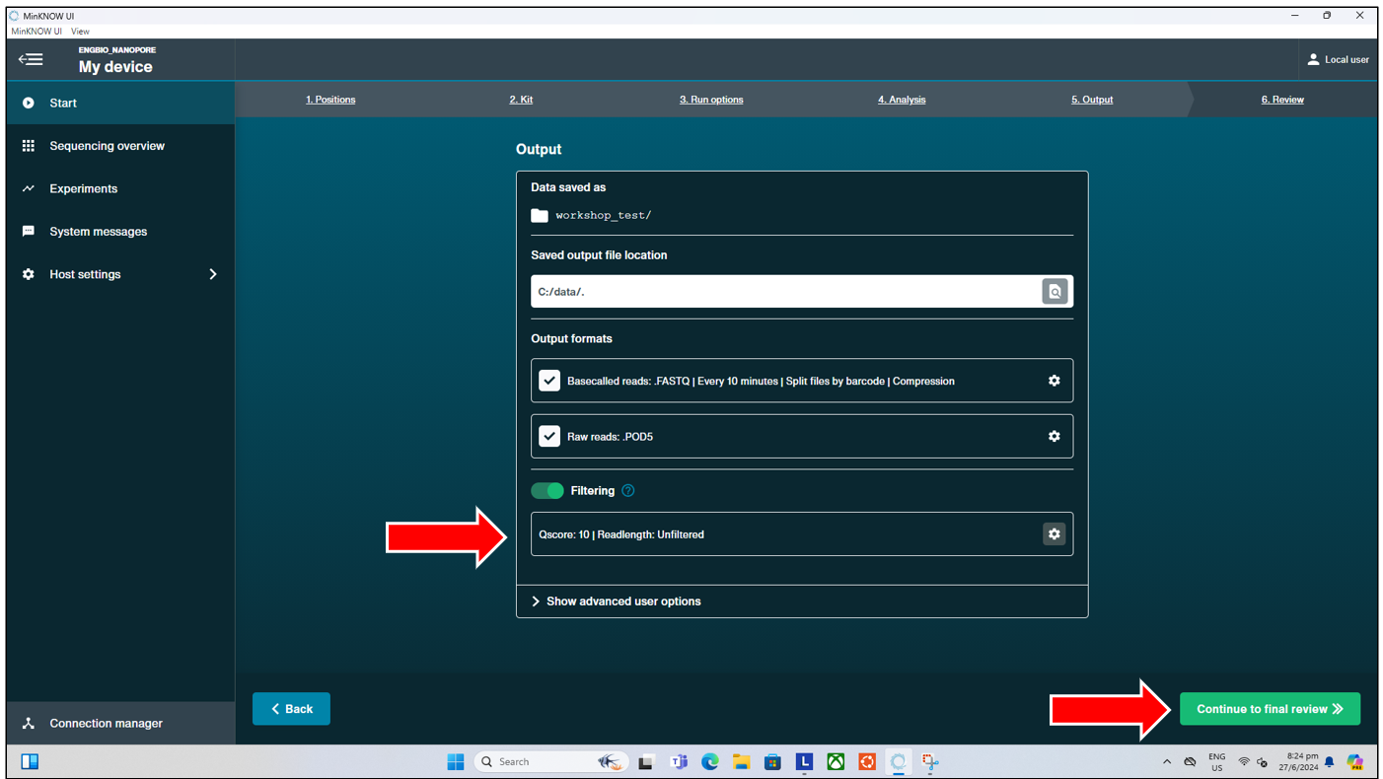Open the Start page in sidebar
The width and height of the screenshot is (1383, 779).
coord(120,103)
